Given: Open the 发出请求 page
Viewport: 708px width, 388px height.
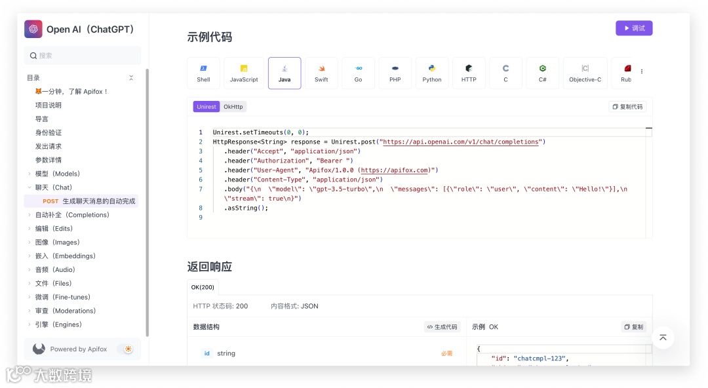Looking at the screenshot, I should point(49,146).
